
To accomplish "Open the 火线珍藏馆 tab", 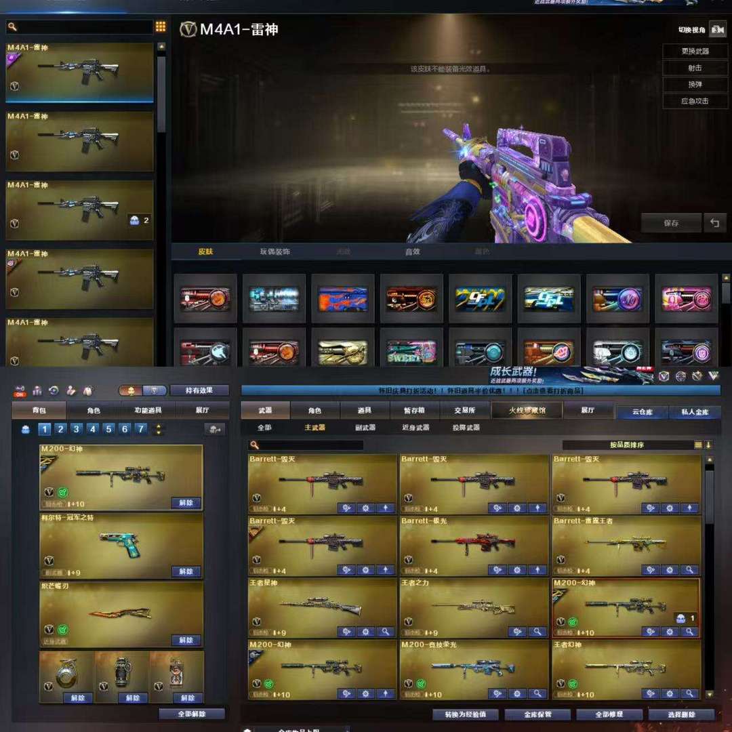I will pos(527,410).
